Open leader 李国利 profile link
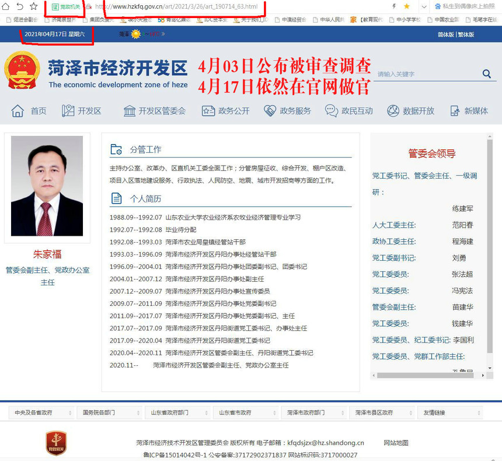Screen dimensions: 502x461 463,340
